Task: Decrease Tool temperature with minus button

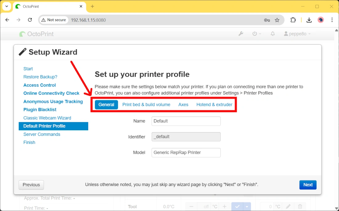Action: tap(191, 206)
